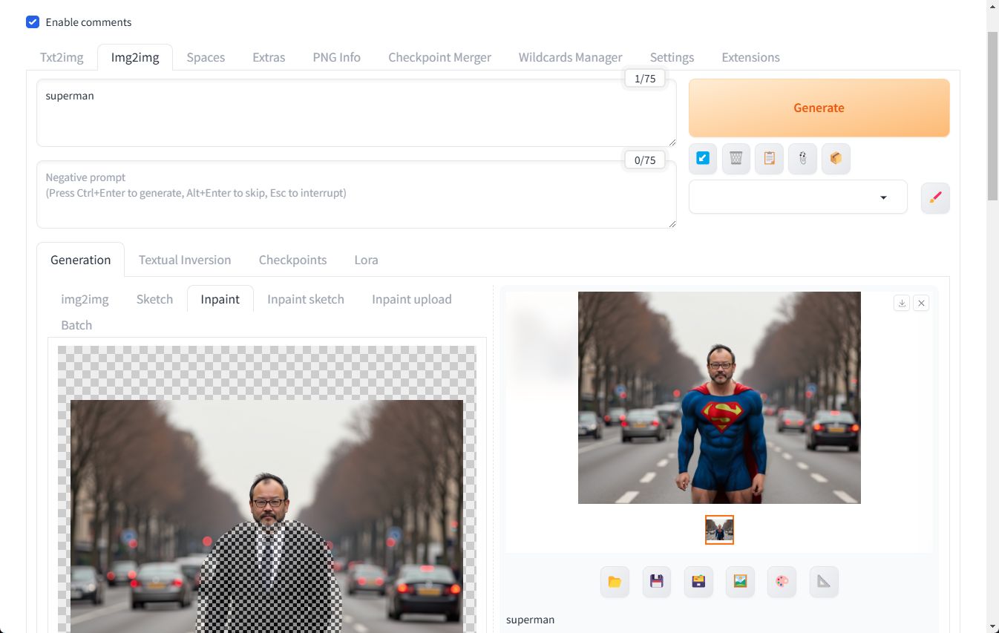The image size is (999, 633).
Task: Select the Img2img tab
Action: tap(135, 57)
